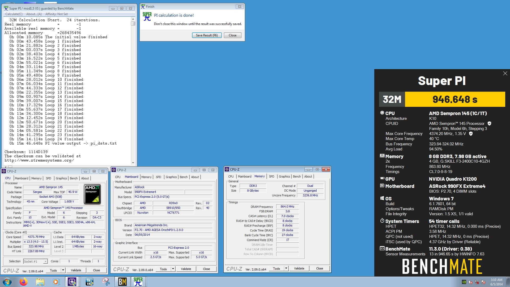Viewport: 510px width, 287px height.
Task: Click the Uncore Frequency 3239.8 MHz value
Action: coord(310,195)
